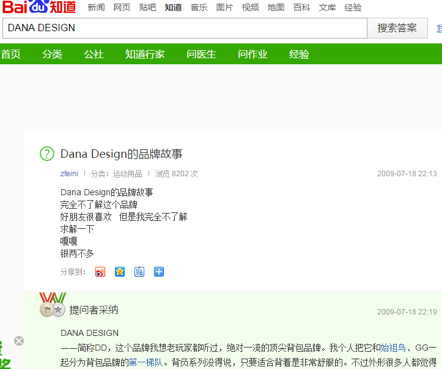Click the 分享到 label

pyautogui.click(x=73, y=272)
